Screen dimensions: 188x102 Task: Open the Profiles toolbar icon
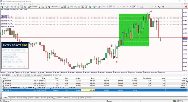tap(7, 7)
